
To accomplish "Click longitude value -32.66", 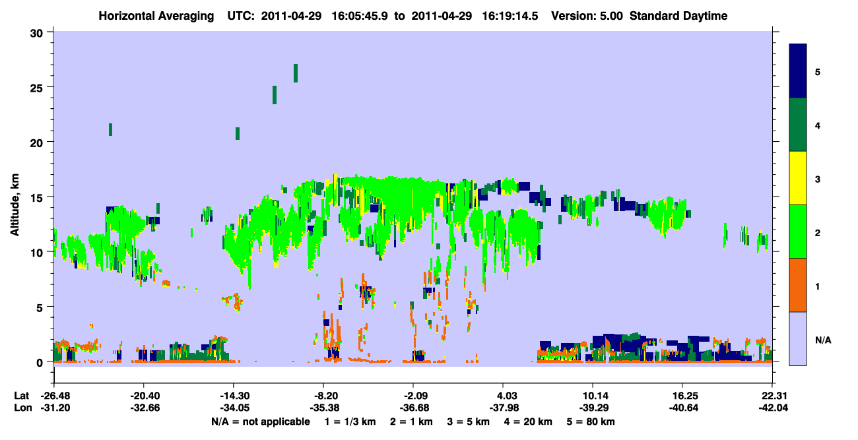I will pyautogui.click(x=143, y=408).
